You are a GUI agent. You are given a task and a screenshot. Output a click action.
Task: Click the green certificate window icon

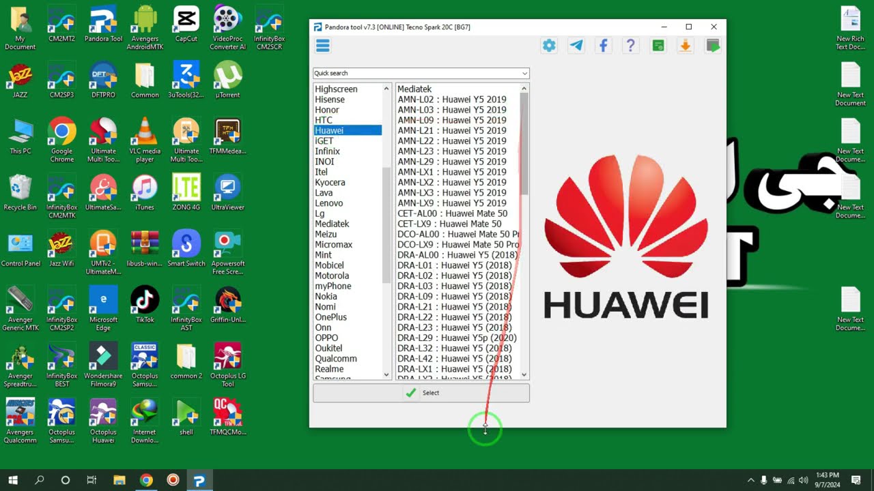point(658,46)
